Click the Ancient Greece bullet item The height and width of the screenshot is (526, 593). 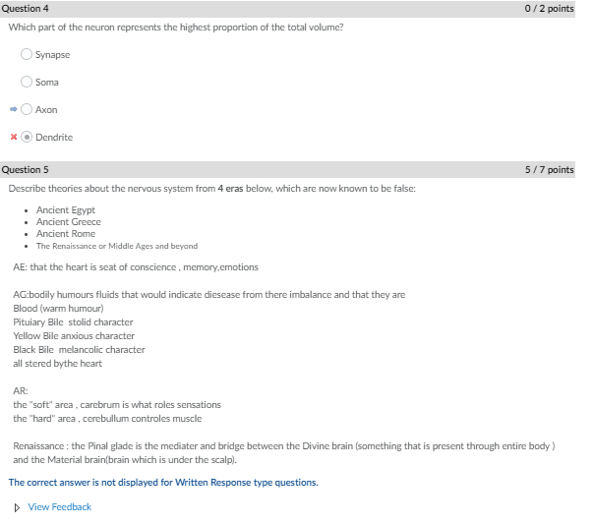click(68, 221)
